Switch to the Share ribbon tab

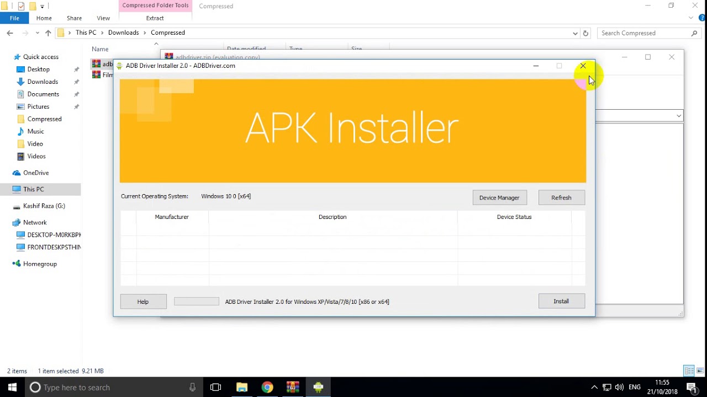(74, 18)
